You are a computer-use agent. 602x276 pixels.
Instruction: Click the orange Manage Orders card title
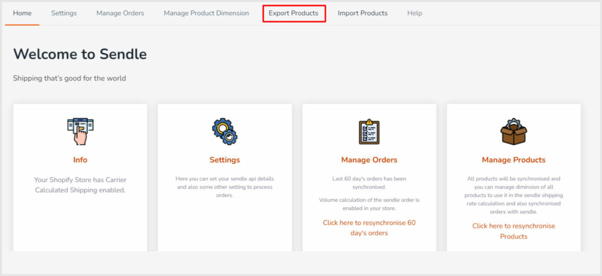pos(369,160)
